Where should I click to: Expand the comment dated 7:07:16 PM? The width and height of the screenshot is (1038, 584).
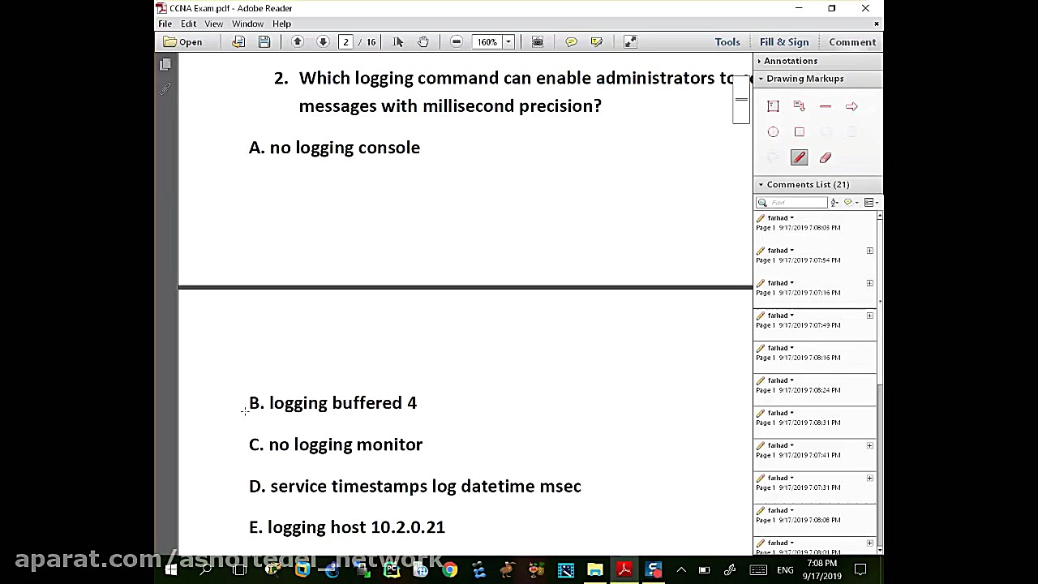point(870,283)
